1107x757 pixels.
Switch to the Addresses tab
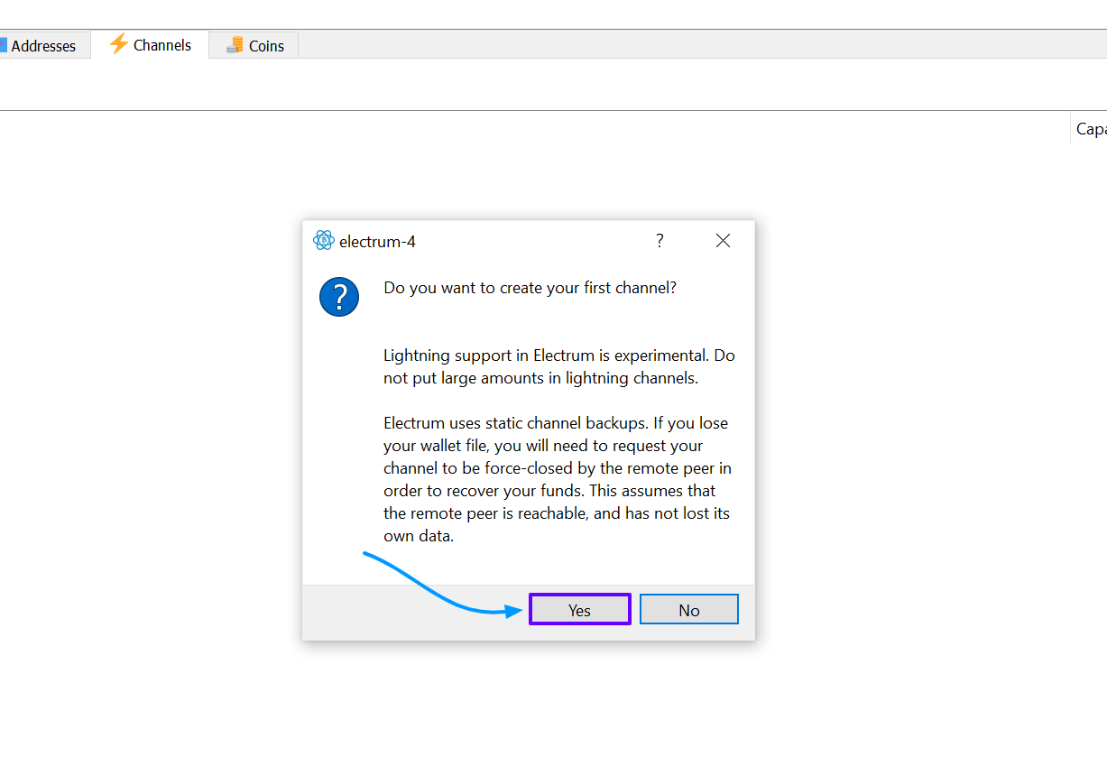[43, 46]
